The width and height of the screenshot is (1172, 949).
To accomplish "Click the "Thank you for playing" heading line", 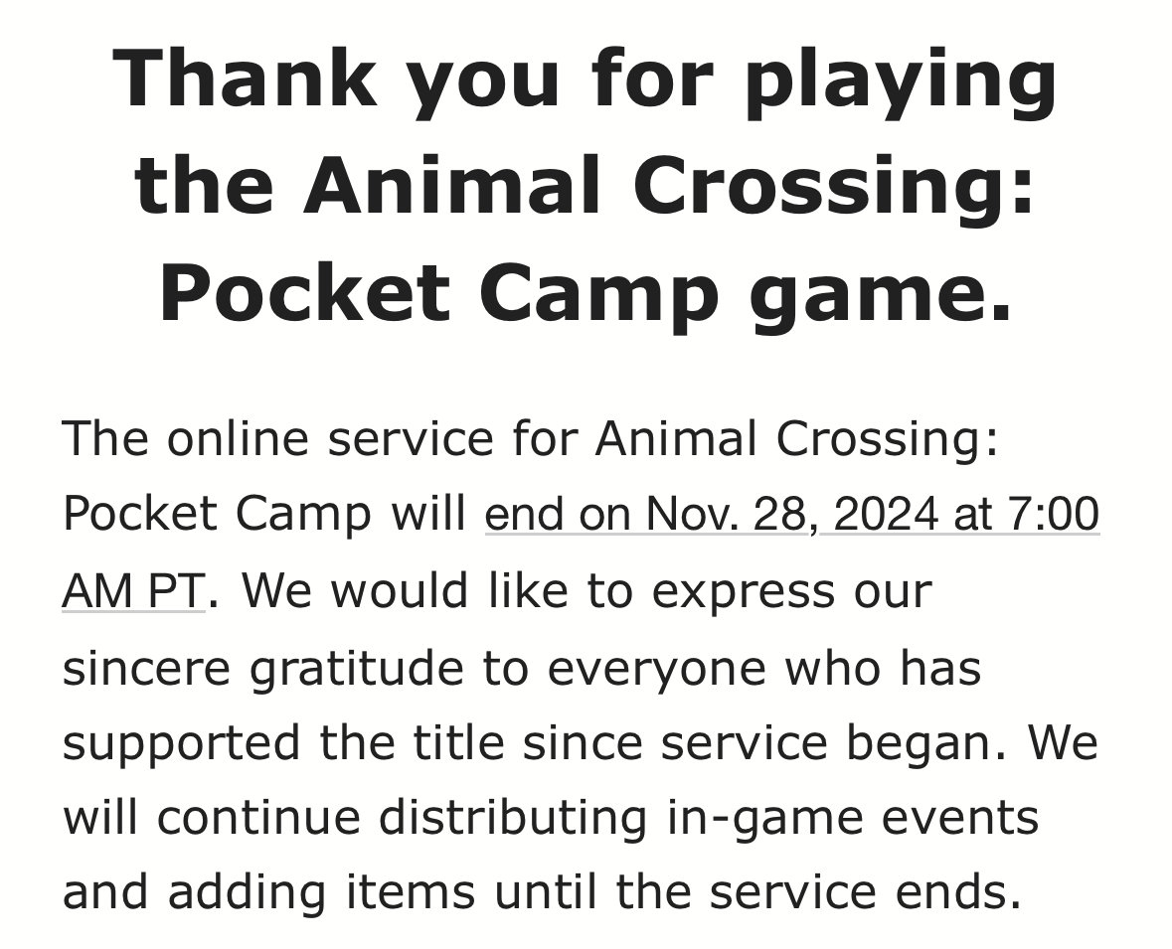I will tap(585, 79).
